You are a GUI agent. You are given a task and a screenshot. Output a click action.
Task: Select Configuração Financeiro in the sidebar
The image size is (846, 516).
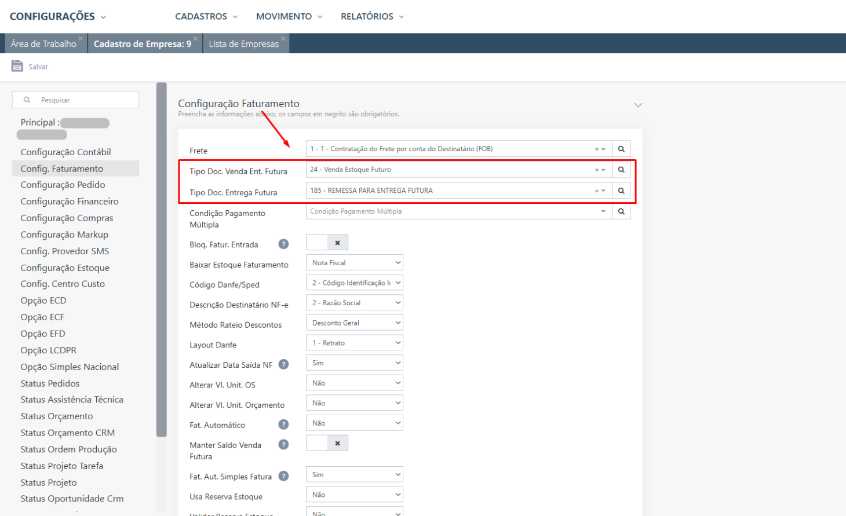coord(70,202)
